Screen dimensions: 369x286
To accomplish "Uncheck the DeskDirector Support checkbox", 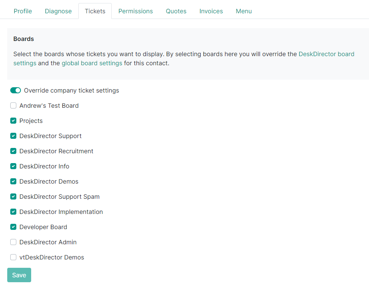I will coord(13,136).
